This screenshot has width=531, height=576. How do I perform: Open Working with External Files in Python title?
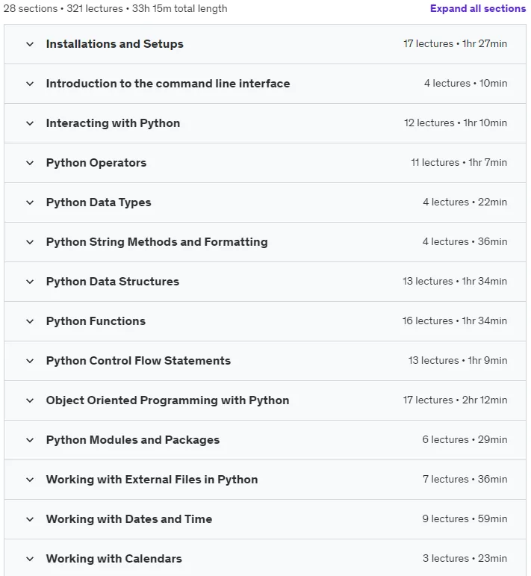[152, 480]
